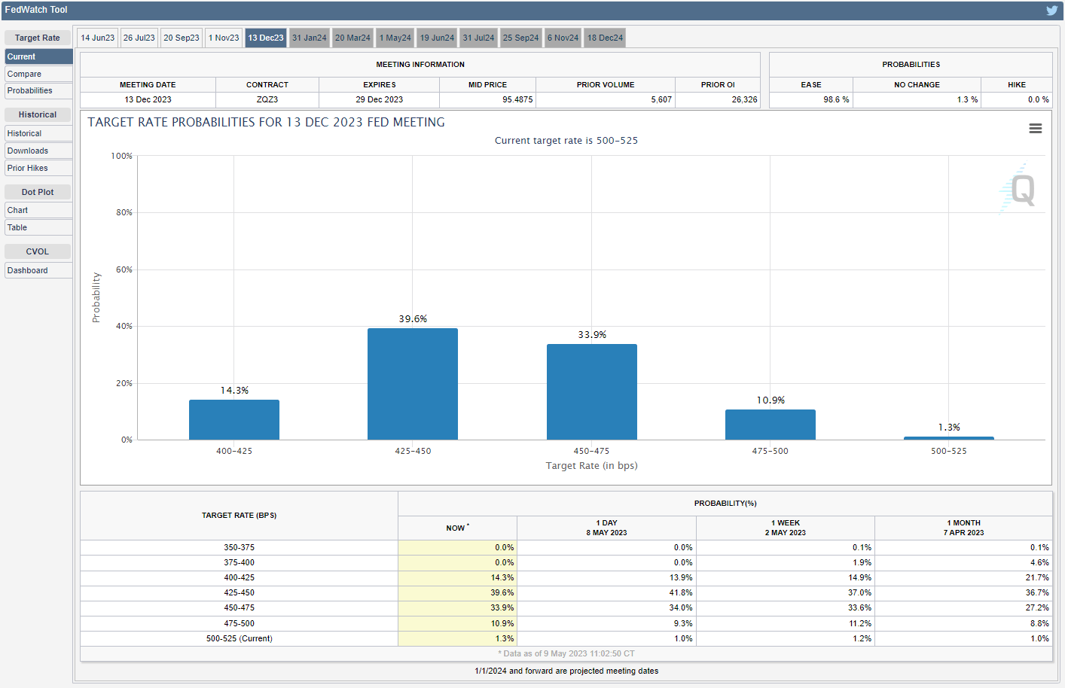Click the mid price 95.4875
This screenshot has width=1065, height=688.
517,99
